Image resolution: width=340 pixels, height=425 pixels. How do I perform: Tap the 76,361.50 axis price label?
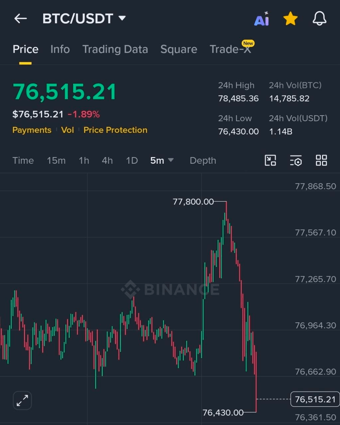click(x=315, y=417)
